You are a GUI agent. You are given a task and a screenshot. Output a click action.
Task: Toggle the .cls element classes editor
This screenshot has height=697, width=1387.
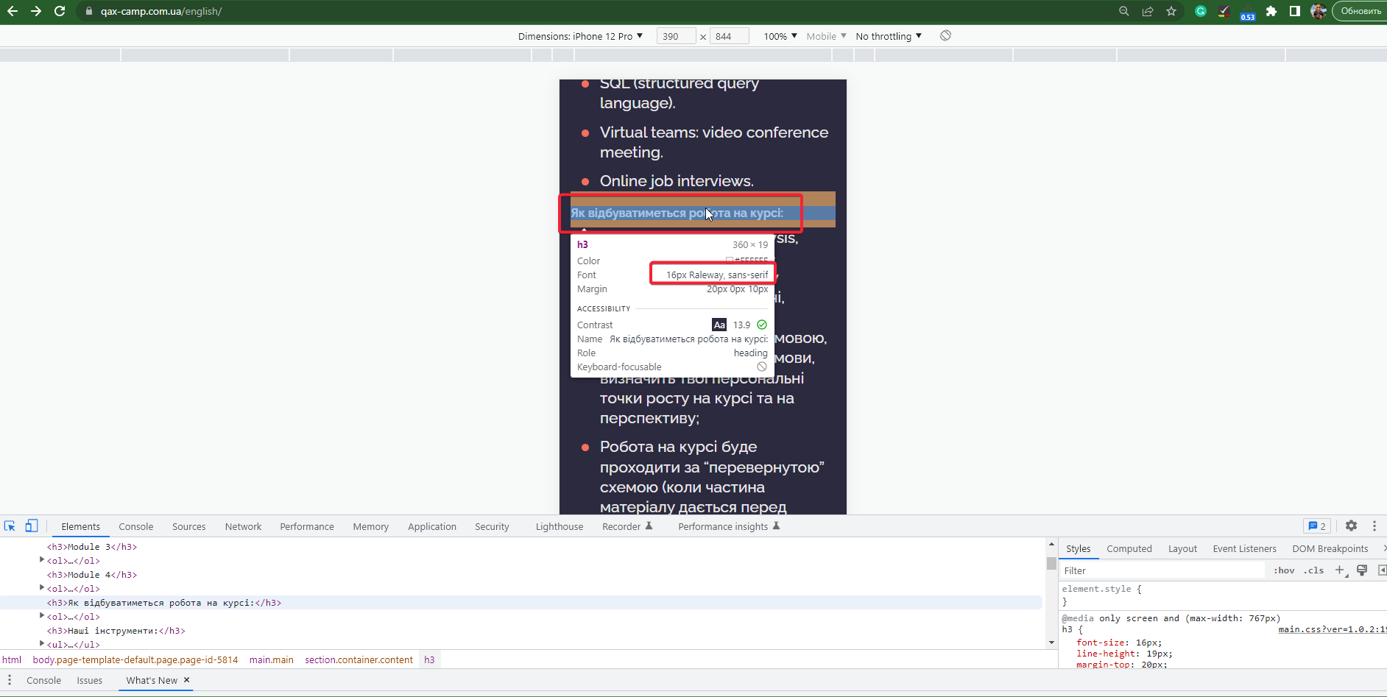[1313, 570]
